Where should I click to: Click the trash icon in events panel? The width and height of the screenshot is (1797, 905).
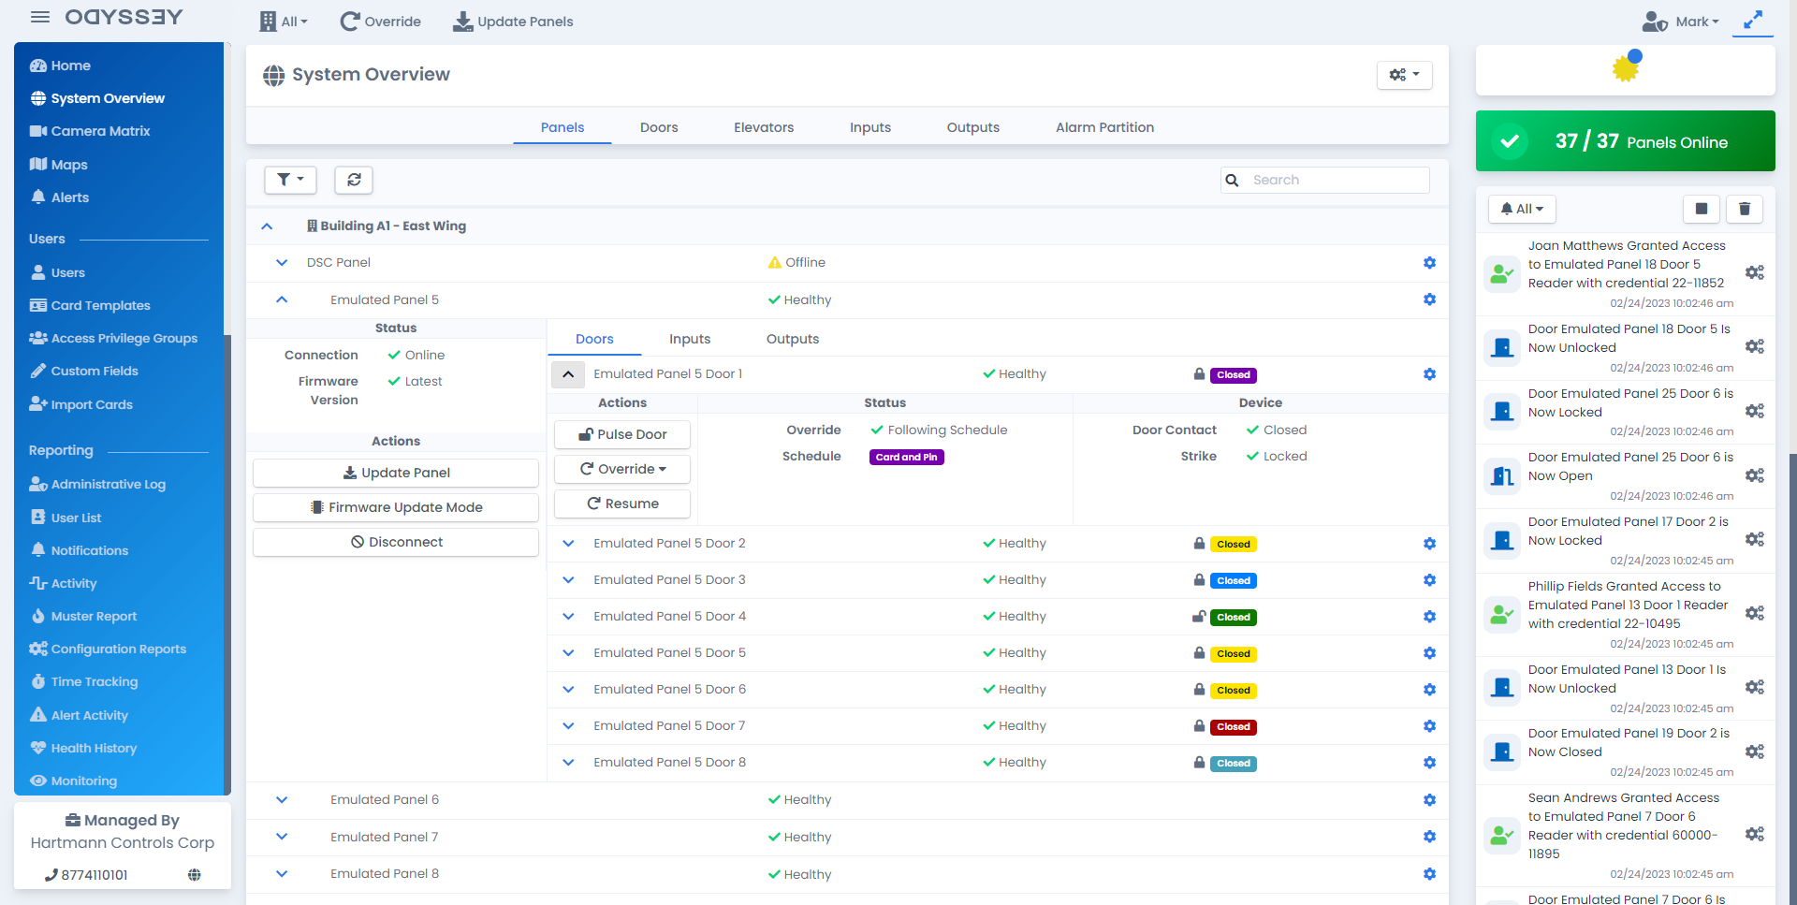1744,209
